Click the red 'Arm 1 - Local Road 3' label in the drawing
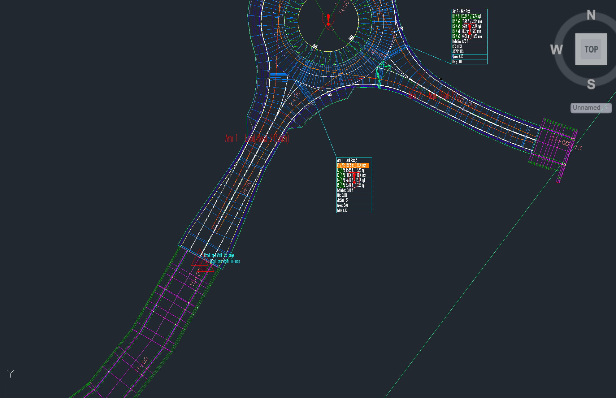 point(257,138)
